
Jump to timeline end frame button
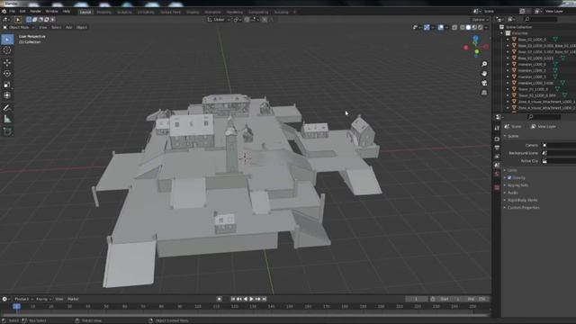(x=264, y=299)
